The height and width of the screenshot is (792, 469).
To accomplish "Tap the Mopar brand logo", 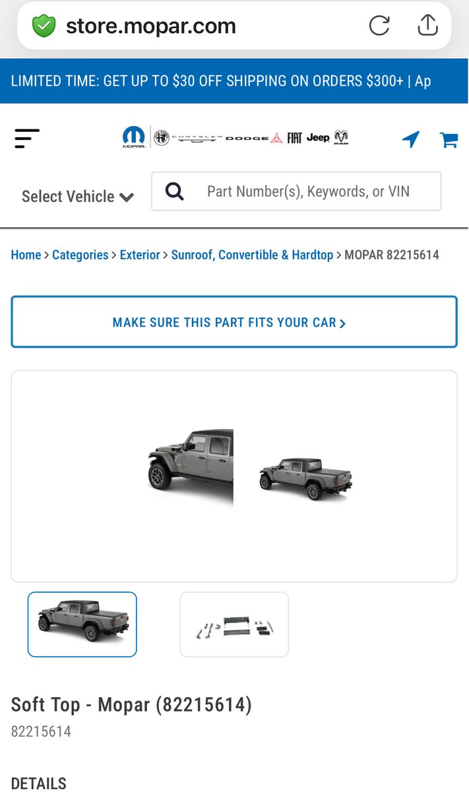I will pyautogui.click(x=134, y=138).
